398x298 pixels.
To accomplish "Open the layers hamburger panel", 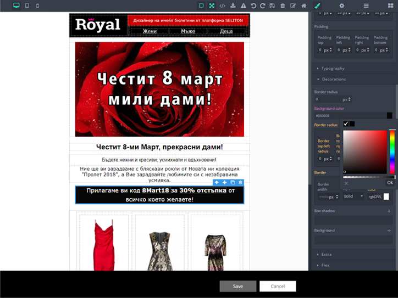I will 366,5.
